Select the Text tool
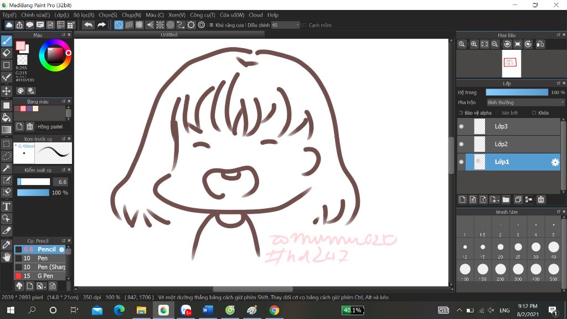Image resolution: width=567 pixels, height=319 pixels. (7, 207)
